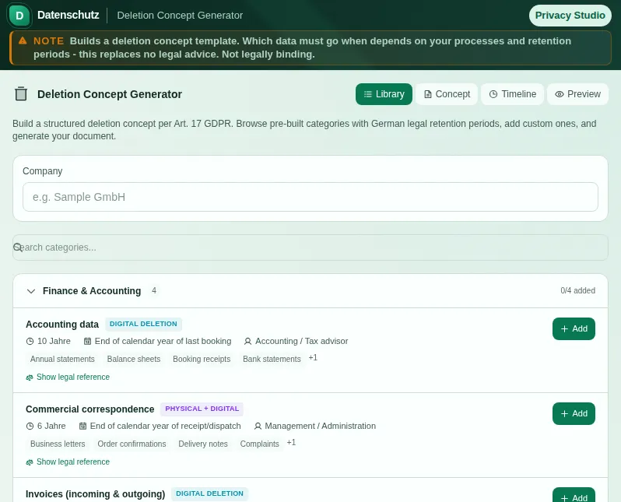Screen dimensions: 621x502
Task: Add the Invoices (incoming & outgoing) category
Action: click(574, 496)
